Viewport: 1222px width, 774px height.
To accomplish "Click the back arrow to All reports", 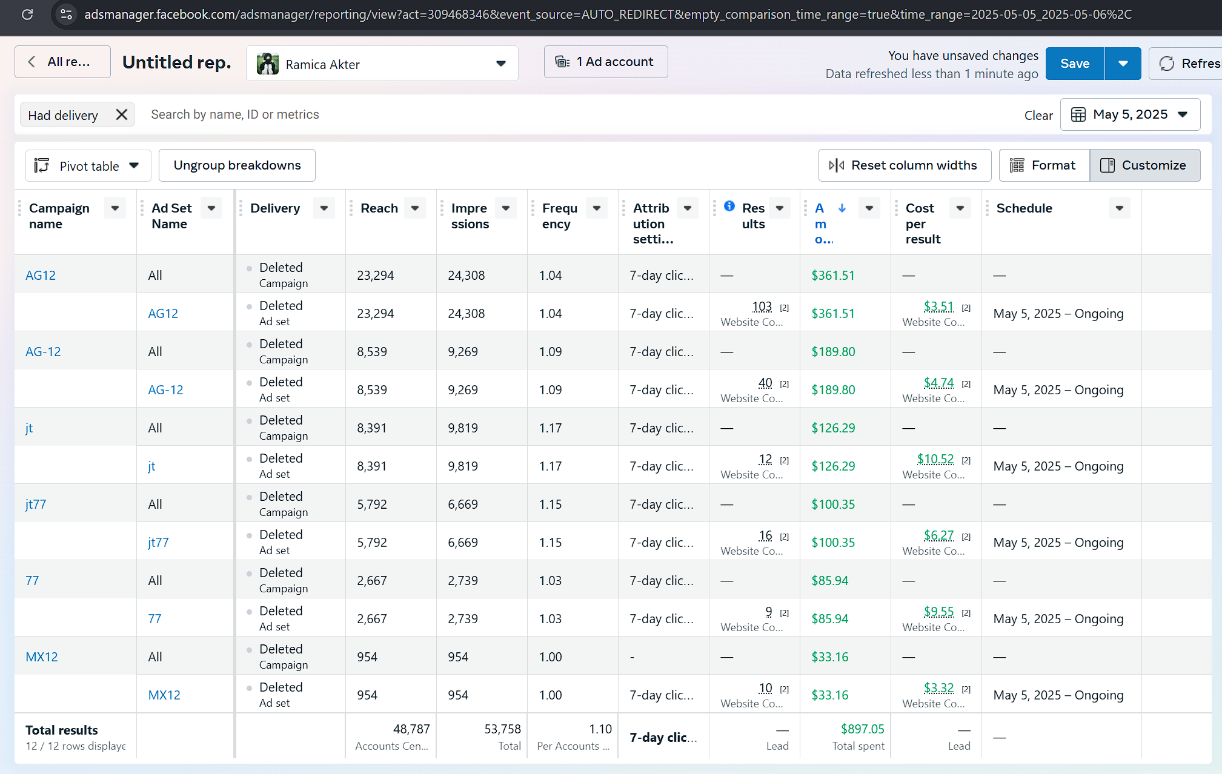I will pos(32,62).
